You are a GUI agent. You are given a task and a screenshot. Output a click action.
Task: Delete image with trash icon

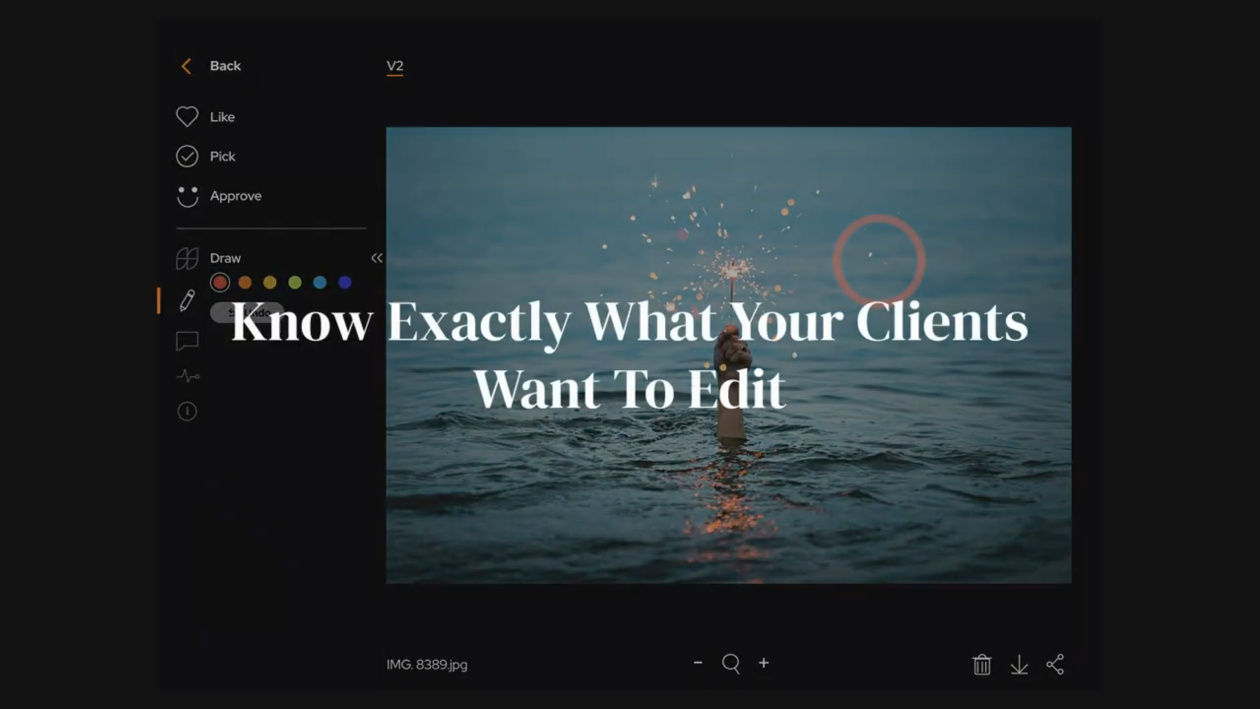981,665
